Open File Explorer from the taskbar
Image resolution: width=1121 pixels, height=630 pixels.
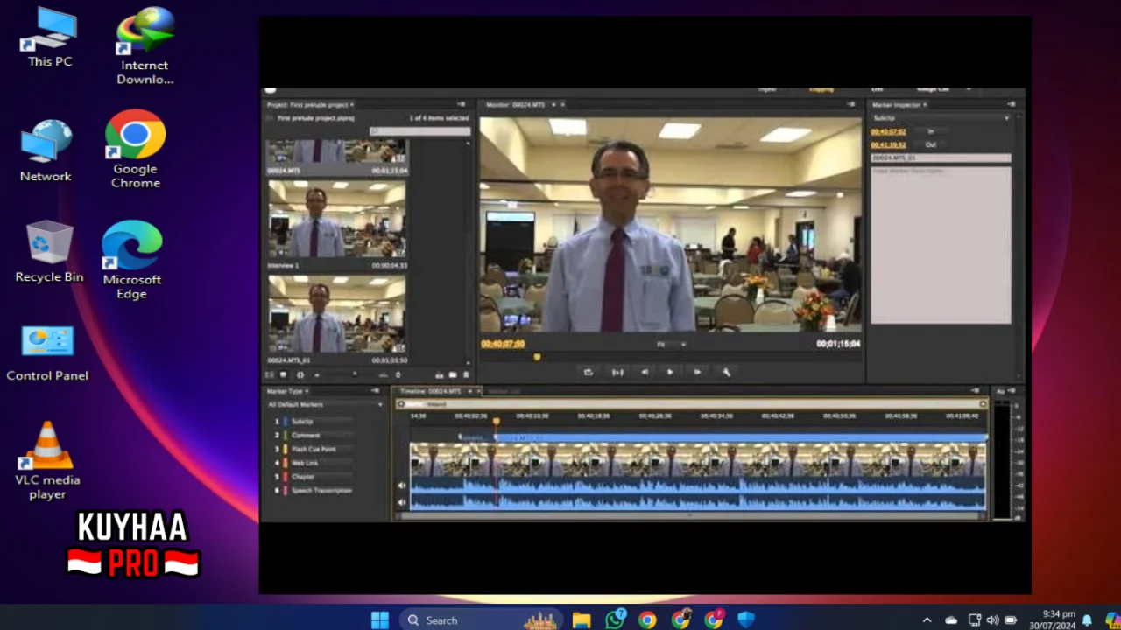coord(582,619)
